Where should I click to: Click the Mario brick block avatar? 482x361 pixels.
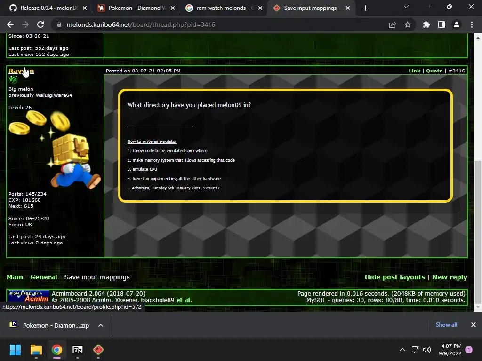(x=55, y=150)
